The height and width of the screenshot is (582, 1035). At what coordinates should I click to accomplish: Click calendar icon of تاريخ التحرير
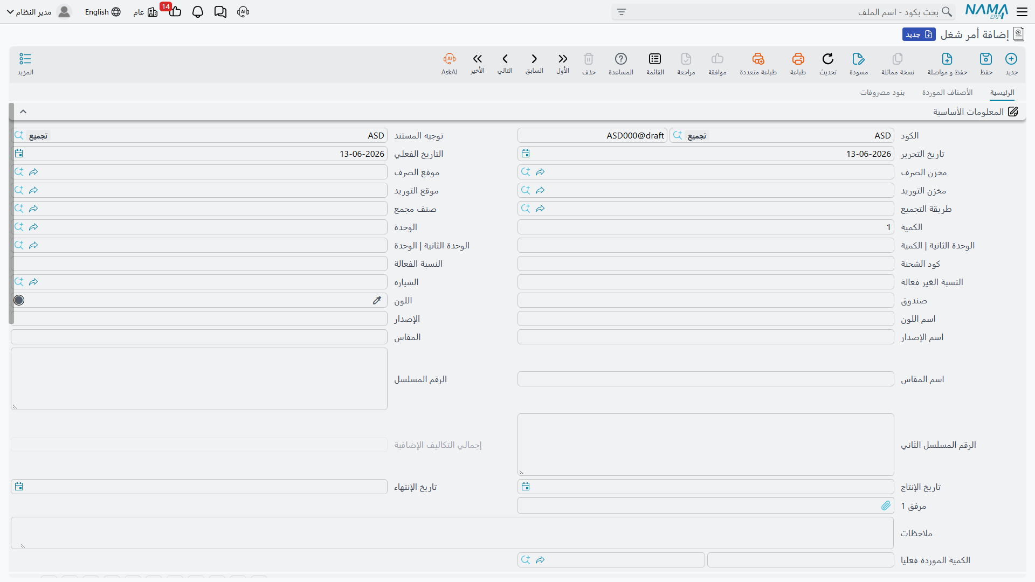click(526, 154)
